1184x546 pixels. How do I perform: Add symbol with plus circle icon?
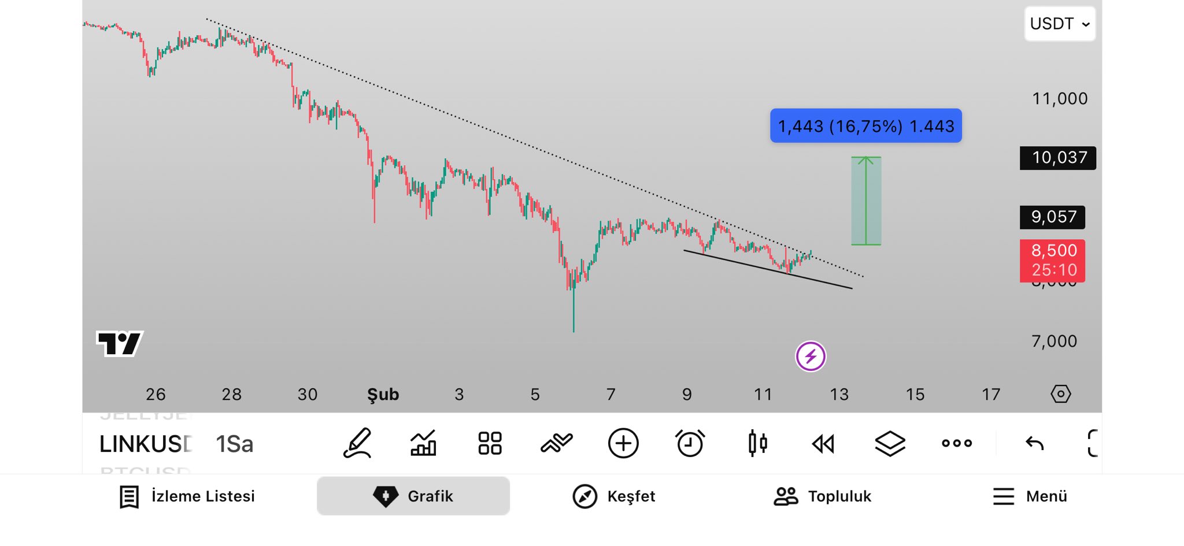click(623, 444)
